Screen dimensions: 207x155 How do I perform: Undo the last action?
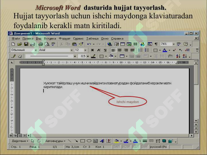[x=89, y=44]
